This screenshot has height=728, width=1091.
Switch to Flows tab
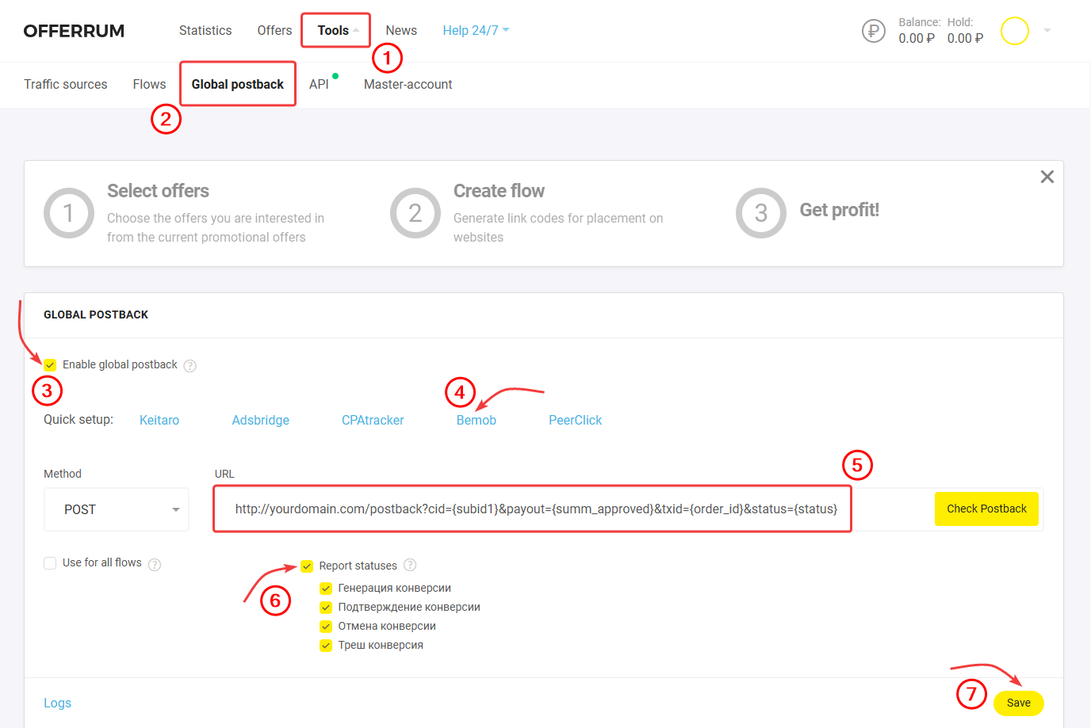(x=149, y=84)
